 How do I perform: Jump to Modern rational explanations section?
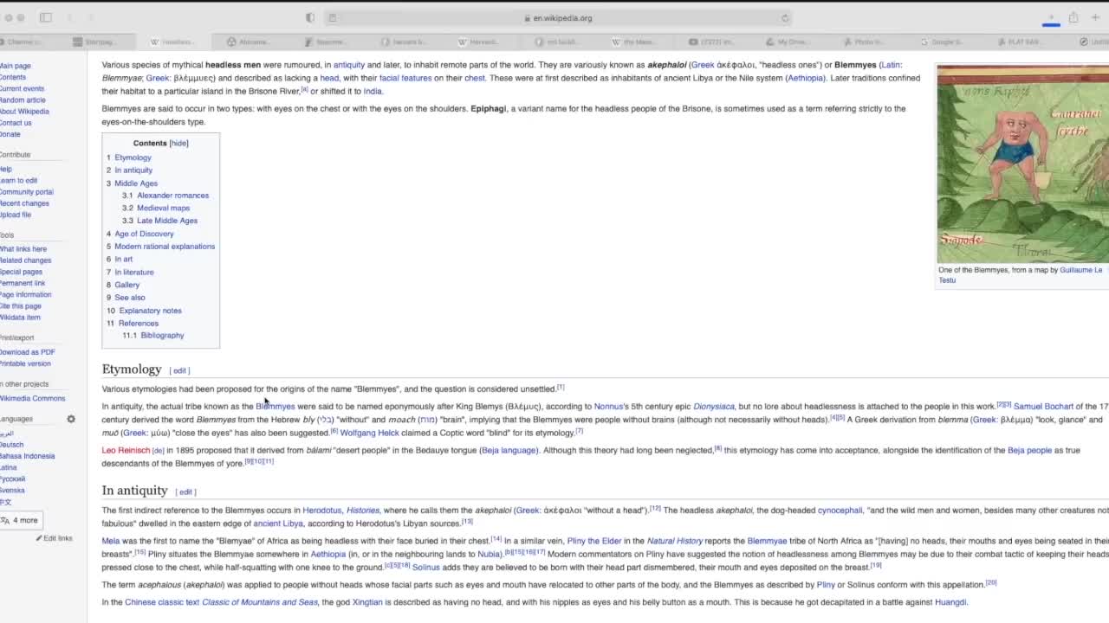pyautogui.click(x=165, y=247)
